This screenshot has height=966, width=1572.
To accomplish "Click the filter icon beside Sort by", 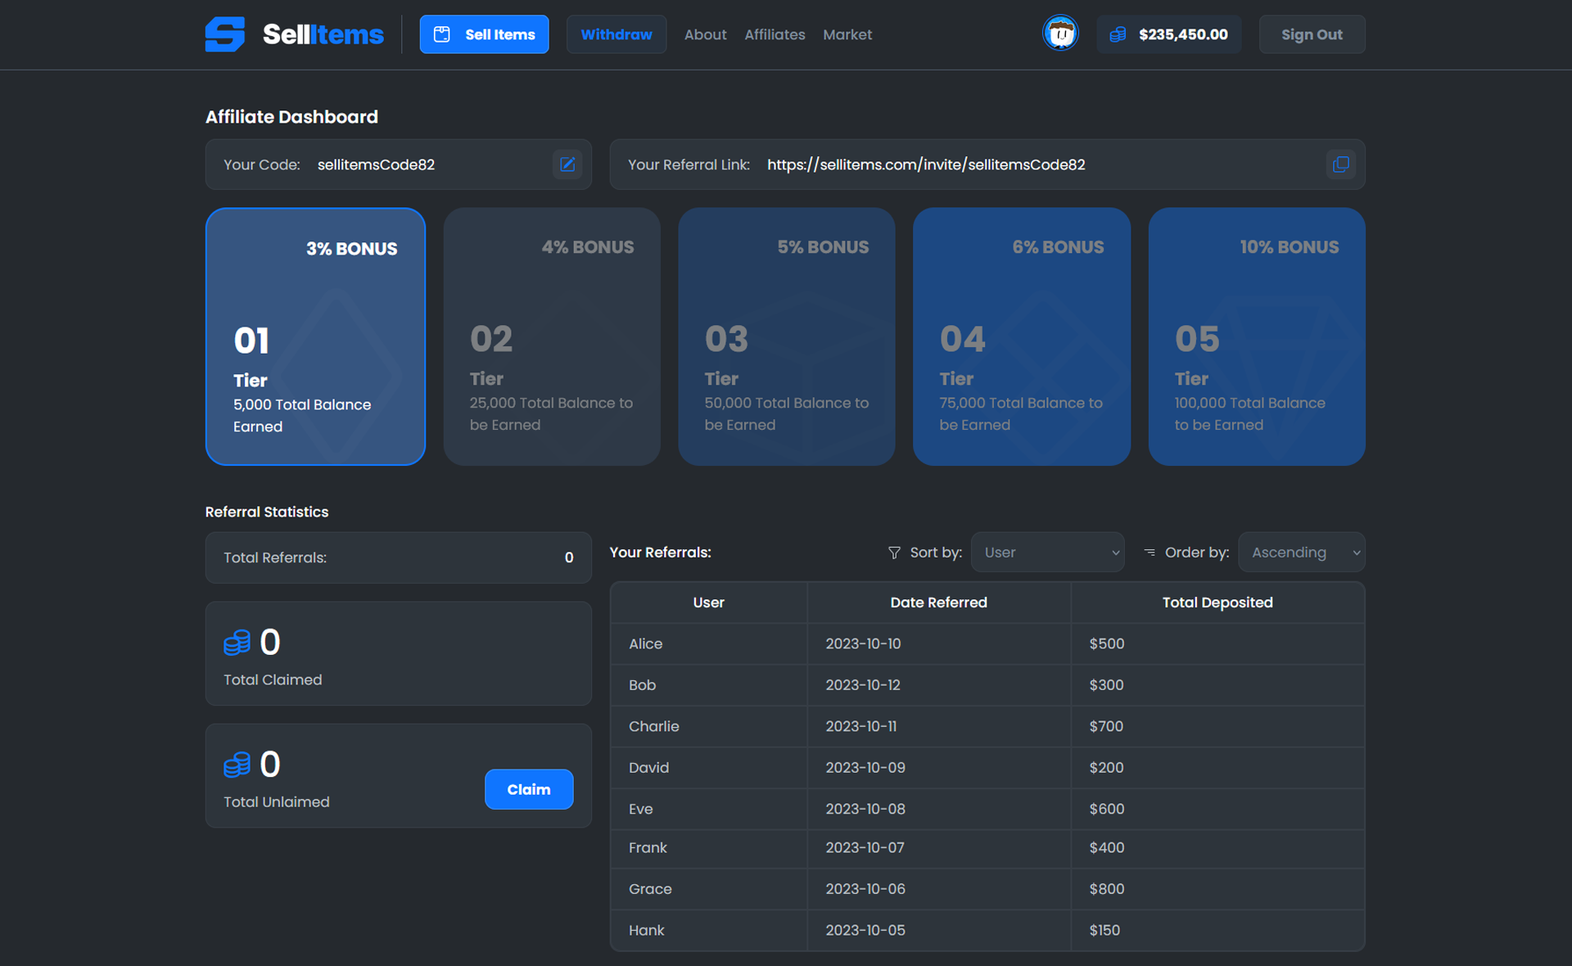I will tap(894, 553).
